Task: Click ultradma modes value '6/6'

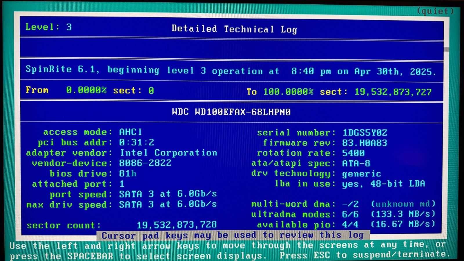Action: (350, 214)
